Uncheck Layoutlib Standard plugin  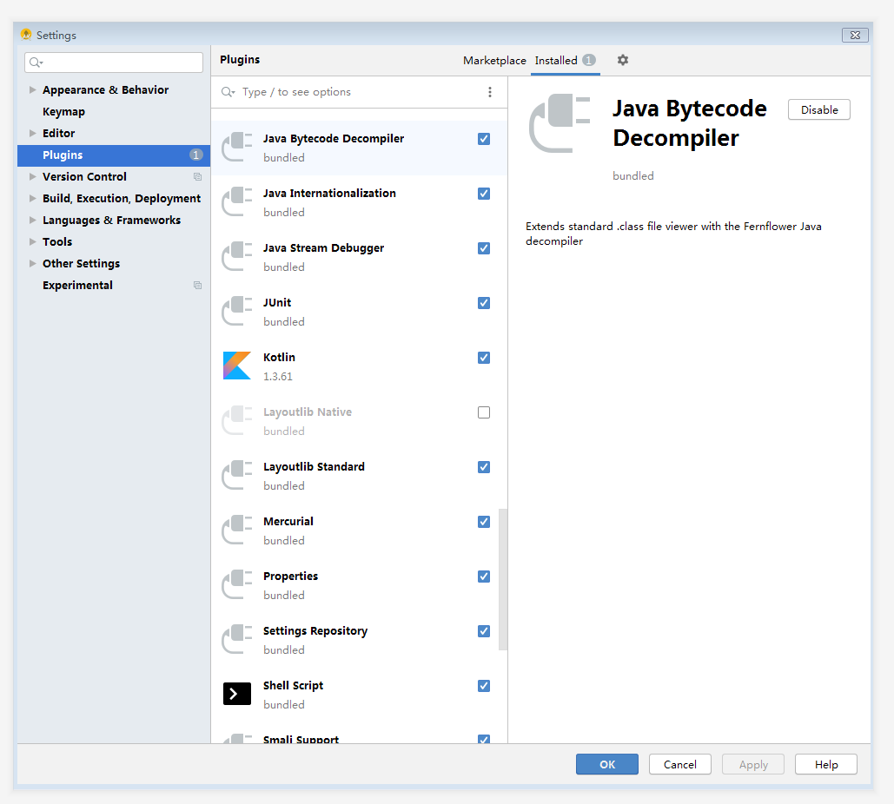pyautogui.click(x=484, y=467)
